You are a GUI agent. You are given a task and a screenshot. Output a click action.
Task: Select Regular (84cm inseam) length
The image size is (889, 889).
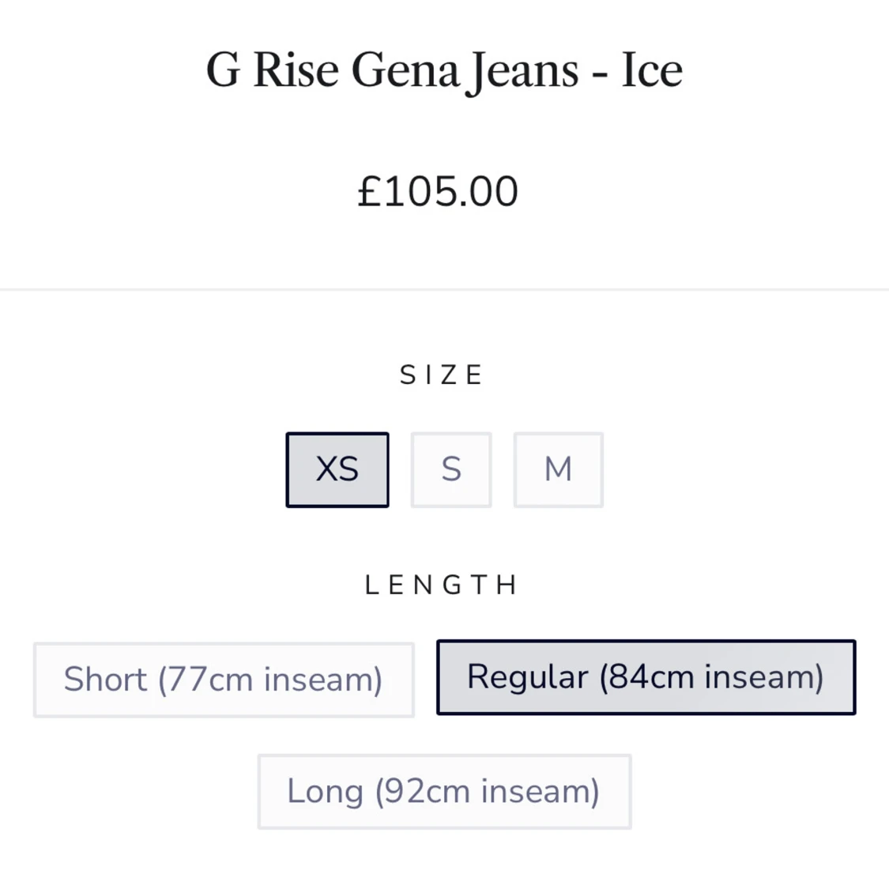(x=646, y=677)
